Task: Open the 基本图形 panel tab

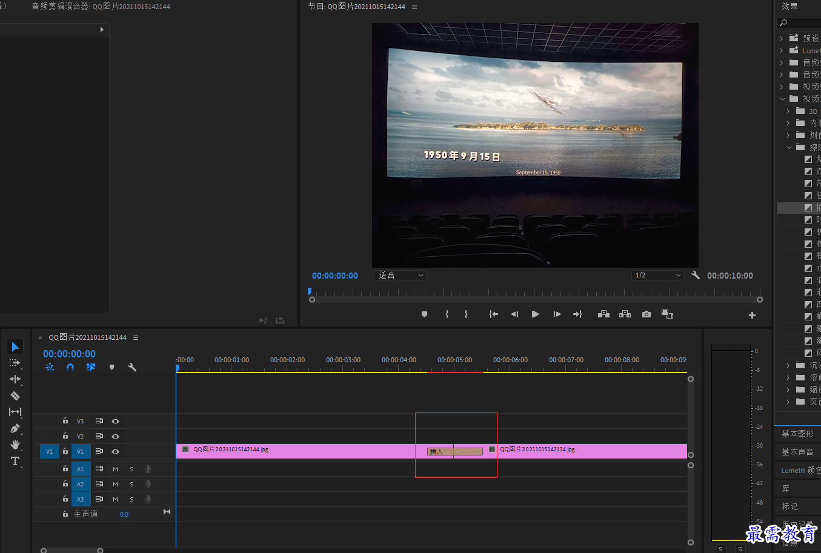Action: click(797, 434)
